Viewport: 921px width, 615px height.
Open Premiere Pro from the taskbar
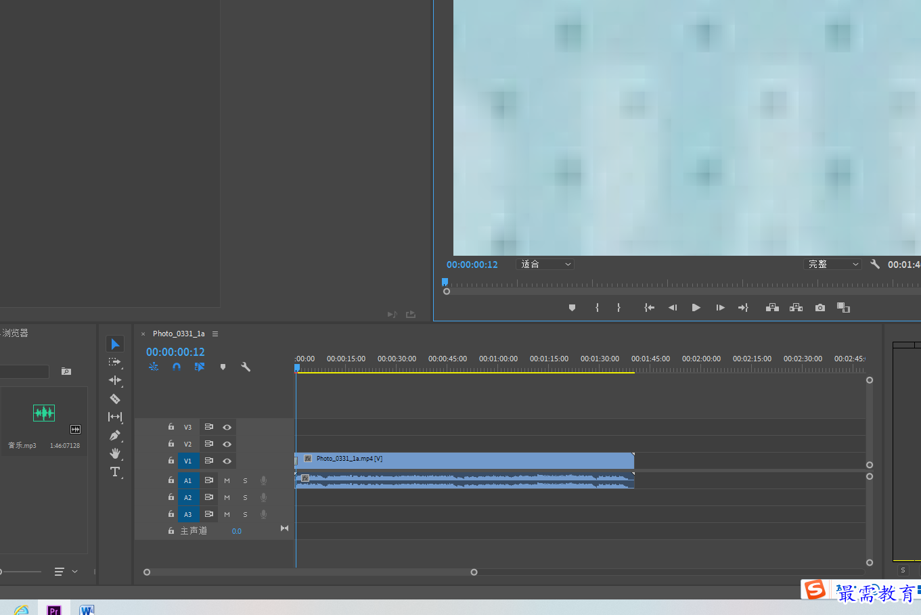click(x=54, y=609)
